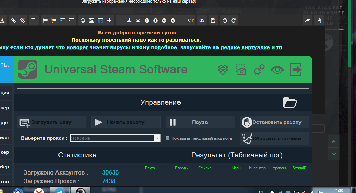Enable 'Показать текстовый вид лога' checkbox
The height and width of the screenshot is (193, 356).
pyautogui.click(x=168, y=138)
